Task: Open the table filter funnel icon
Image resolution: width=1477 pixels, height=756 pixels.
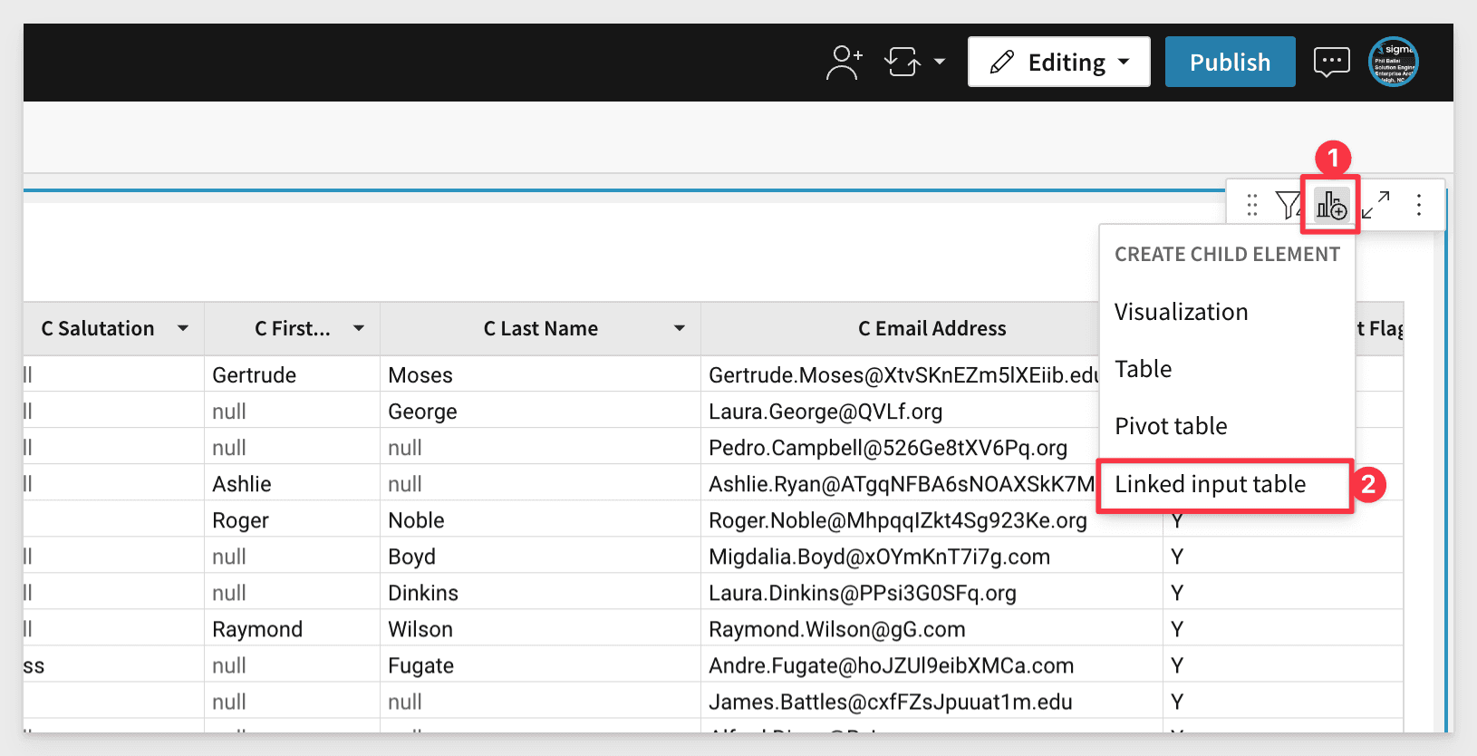Action: (x=1288, y=206)
